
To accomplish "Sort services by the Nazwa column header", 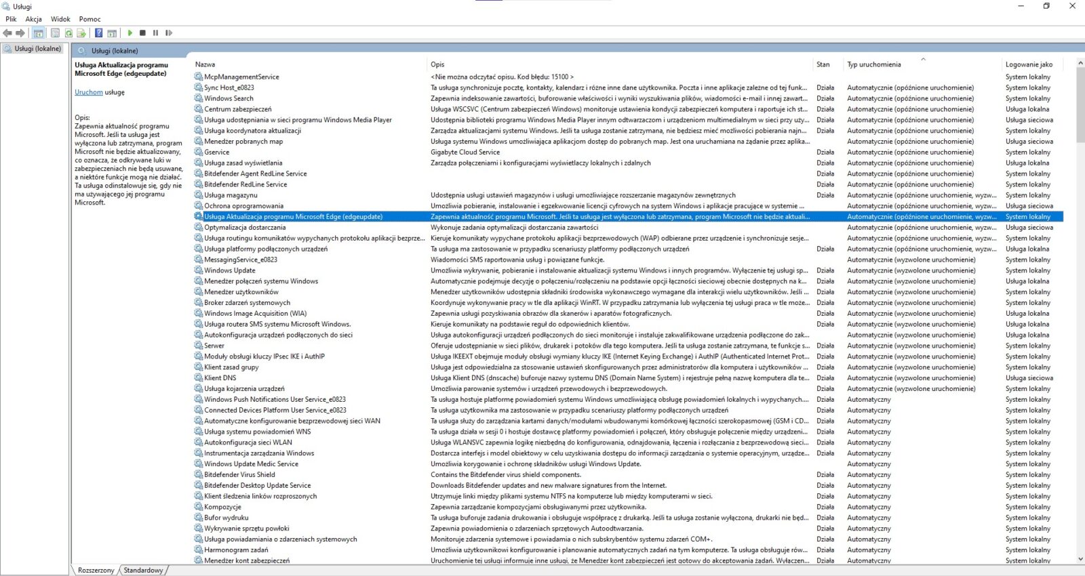I will pyautogui.click(x=205, y=64).
